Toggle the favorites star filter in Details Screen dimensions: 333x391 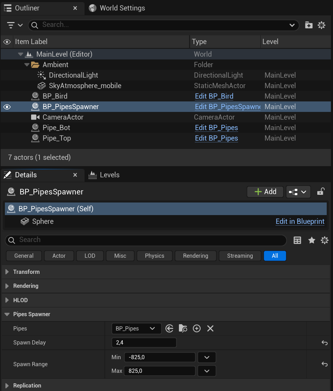[x=312, y=240]
